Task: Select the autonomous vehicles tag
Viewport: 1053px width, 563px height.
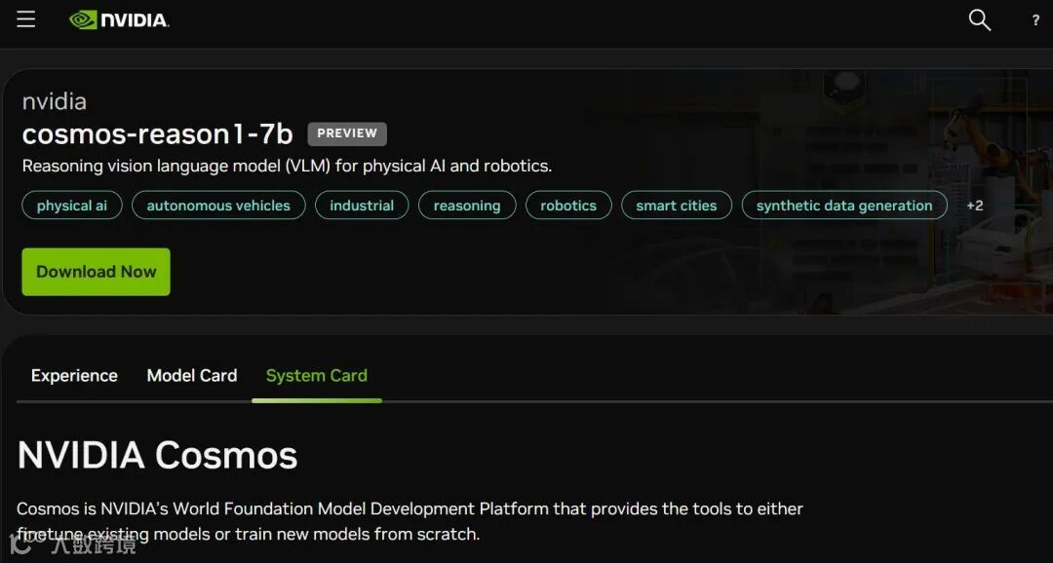Action: pos(218,206)
